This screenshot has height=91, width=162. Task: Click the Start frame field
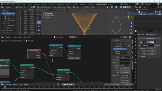coord(119,84)
